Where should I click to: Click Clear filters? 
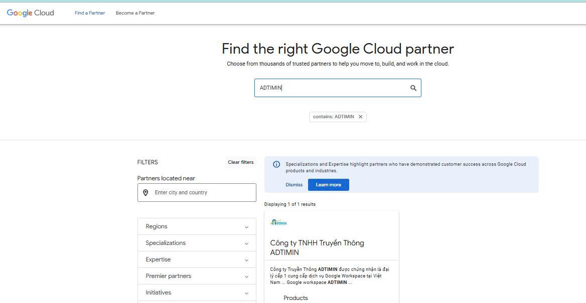[240, 162]
